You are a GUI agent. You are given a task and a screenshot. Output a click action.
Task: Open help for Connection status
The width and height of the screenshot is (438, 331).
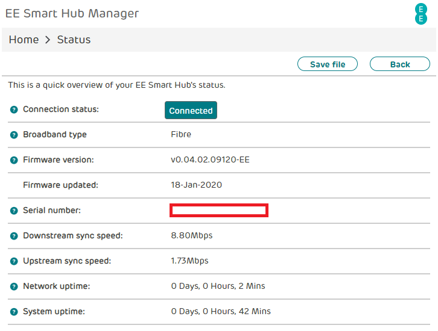pos(14,110)
